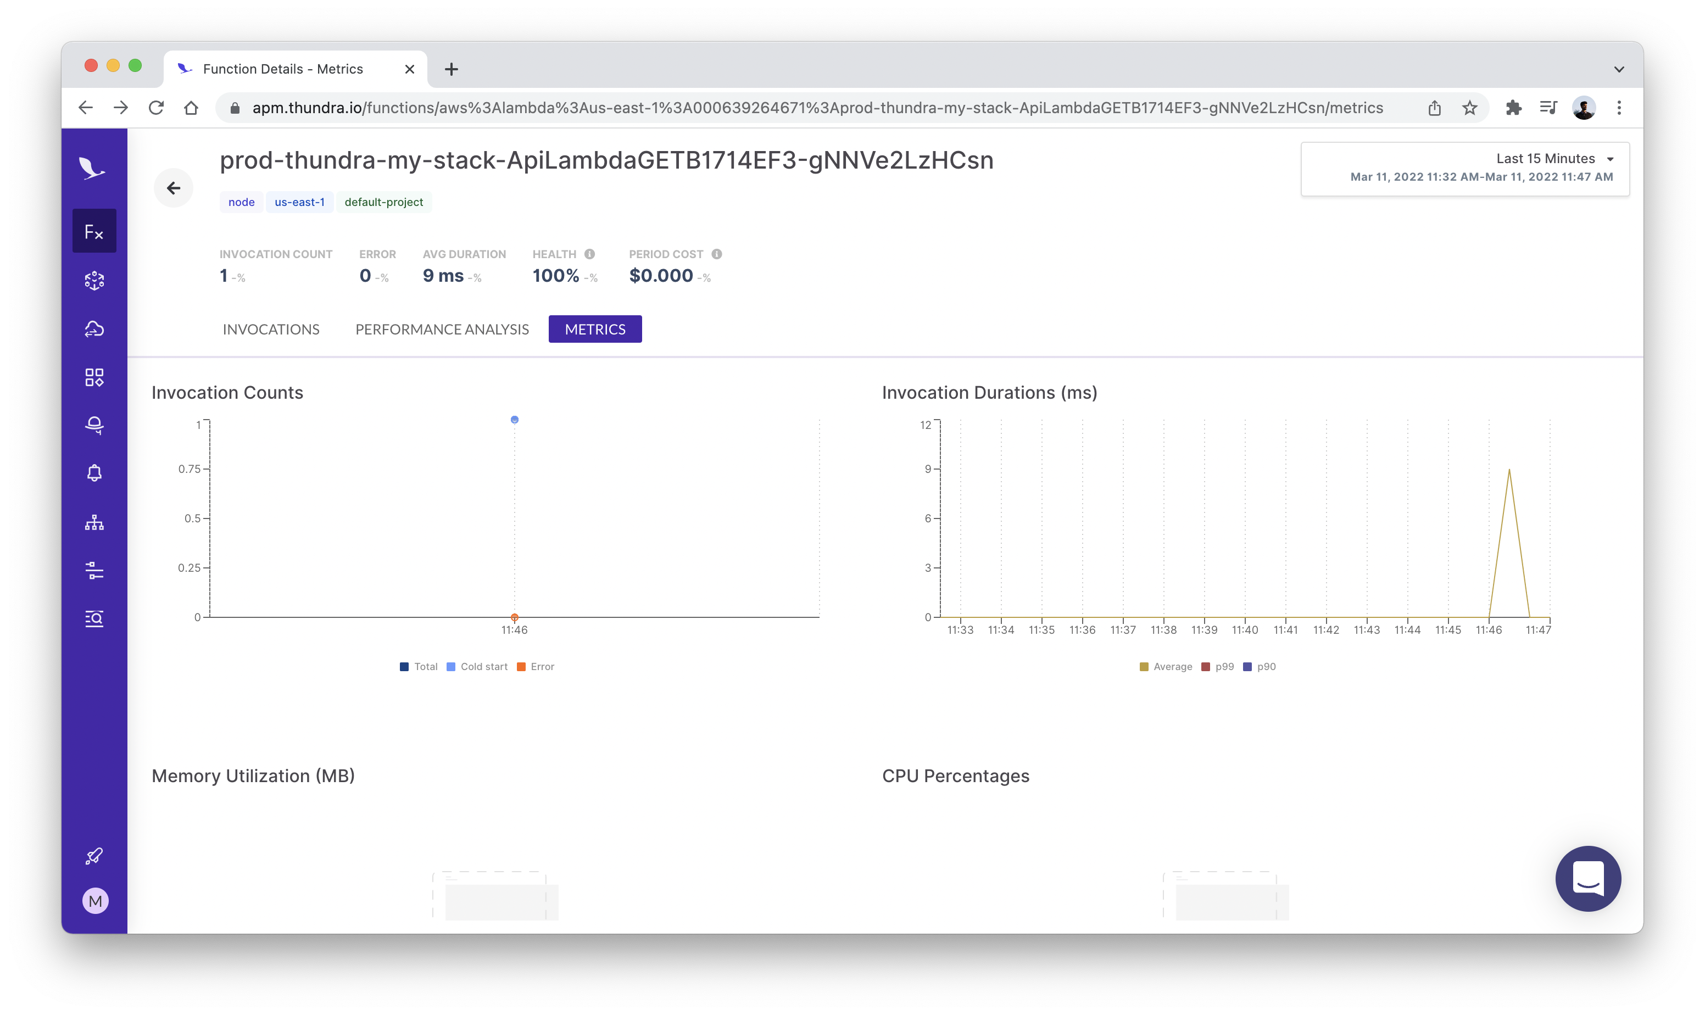Open the query search icon in sidebar
This screenshot has height=1015, width=1705.
94,619
